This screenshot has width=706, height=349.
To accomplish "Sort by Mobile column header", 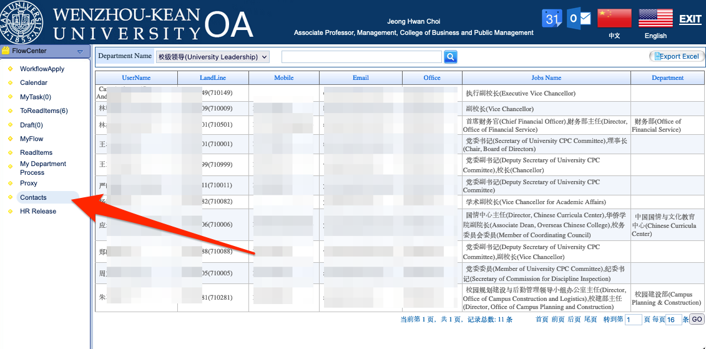I will pos(283,78).
